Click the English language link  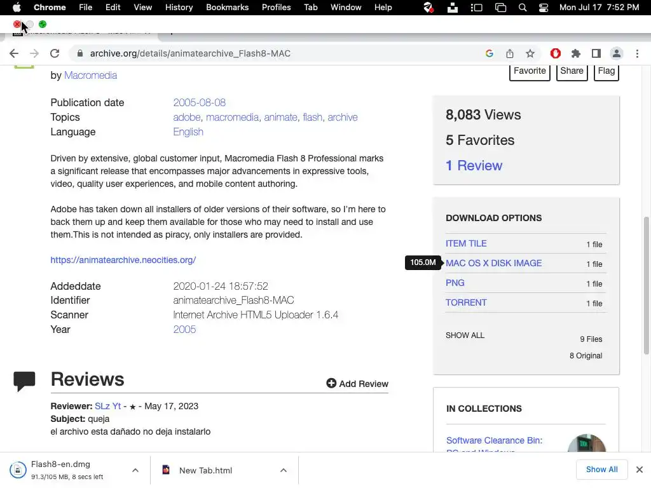coord(188,132)
